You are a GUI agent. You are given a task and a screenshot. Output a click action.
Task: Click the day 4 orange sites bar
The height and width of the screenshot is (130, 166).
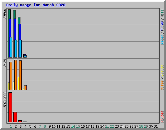(x=25, y=87)
